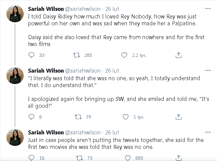The width and height of the screenshot is (217, 161).
Task: Open the more options menu on the third tweet
Action: point(207,132)
